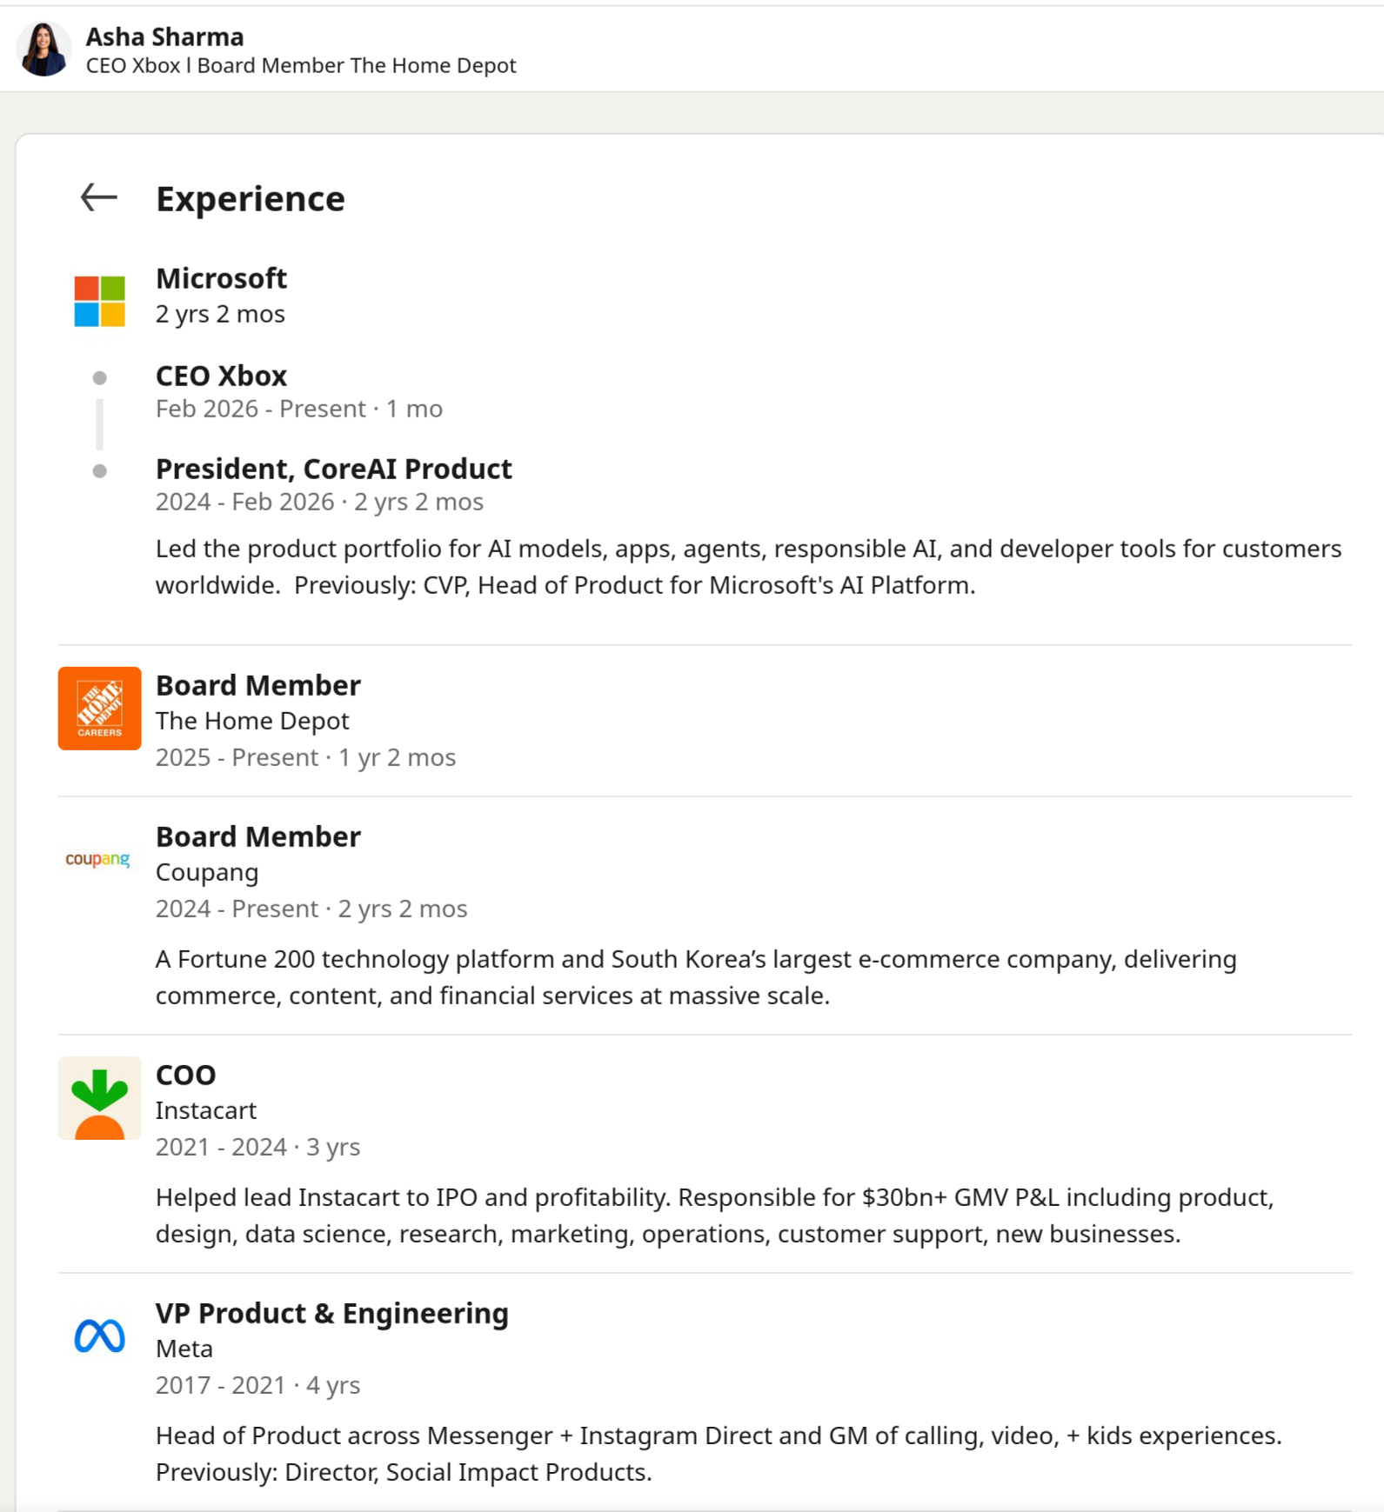Click the Experience section heading
Screen dimensions: 1384x1512
pyautogui.click(x=251, y=199)
